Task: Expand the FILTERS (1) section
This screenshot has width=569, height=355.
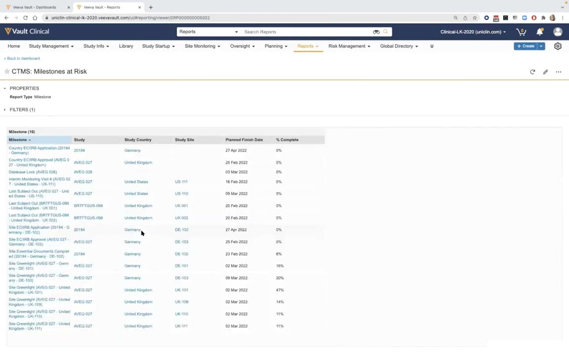Action: (5, 110)
